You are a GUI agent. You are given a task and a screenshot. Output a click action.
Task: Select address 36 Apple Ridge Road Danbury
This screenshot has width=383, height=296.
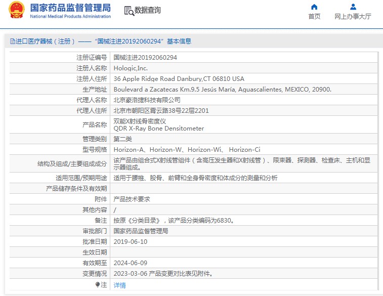tap(179, 78)
